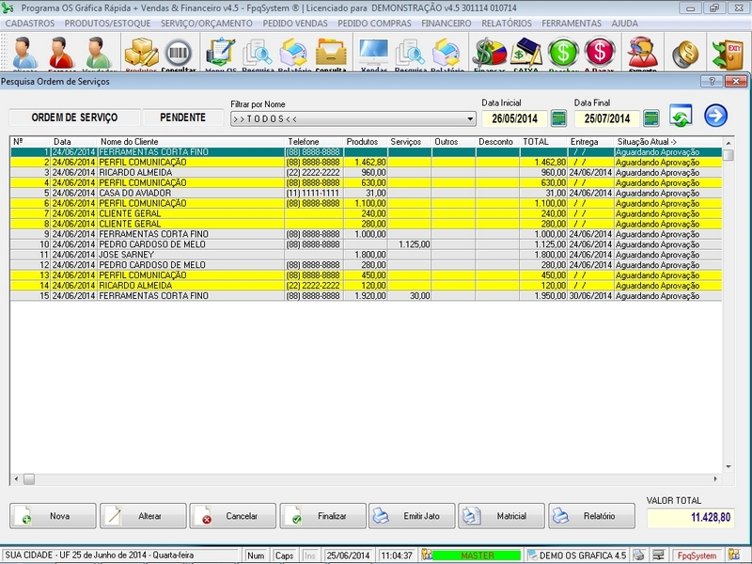Viewport: 752px width, 564px height.
Task: Click the Exit door icon in toolbar
Action: point(728,51)
